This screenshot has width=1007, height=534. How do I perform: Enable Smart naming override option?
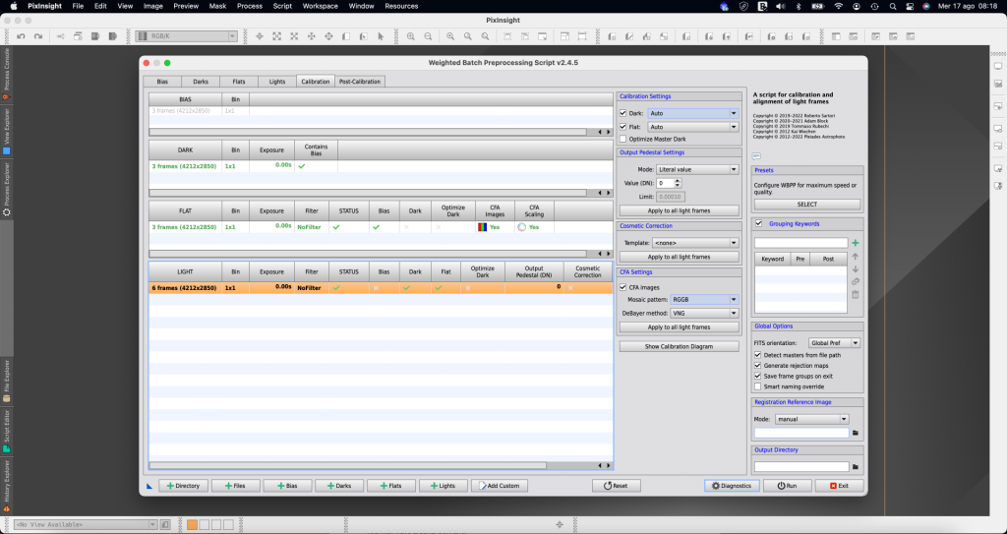click(758, 386)
